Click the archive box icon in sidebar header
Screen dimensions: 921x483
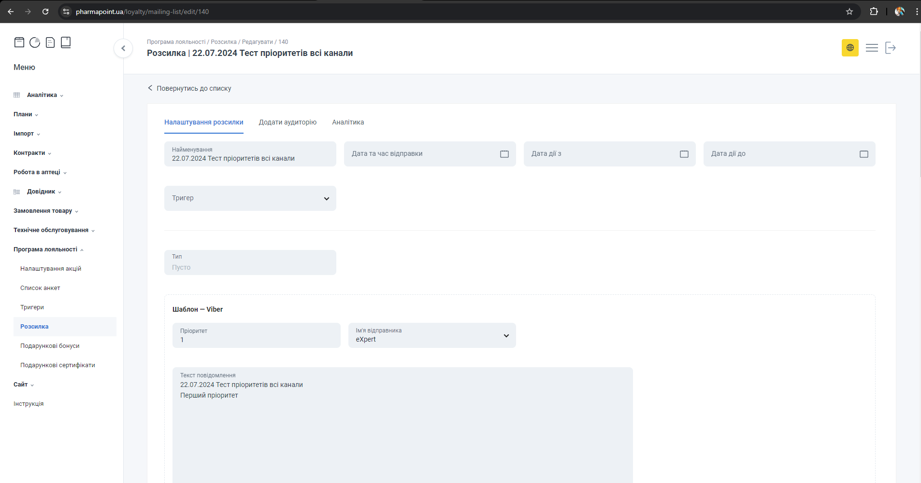tap(19, 42)
